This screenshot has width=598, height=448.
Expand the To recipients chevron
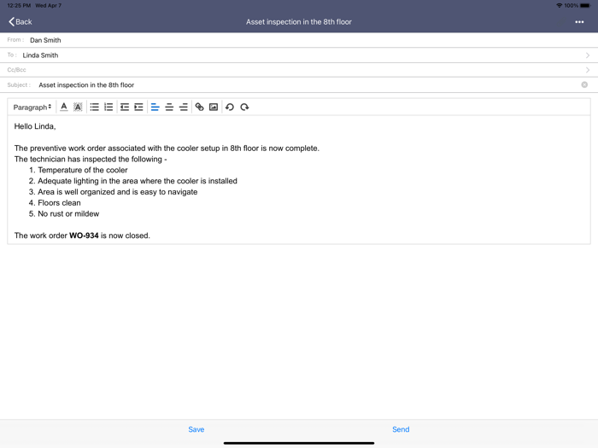tap(588, 55)
